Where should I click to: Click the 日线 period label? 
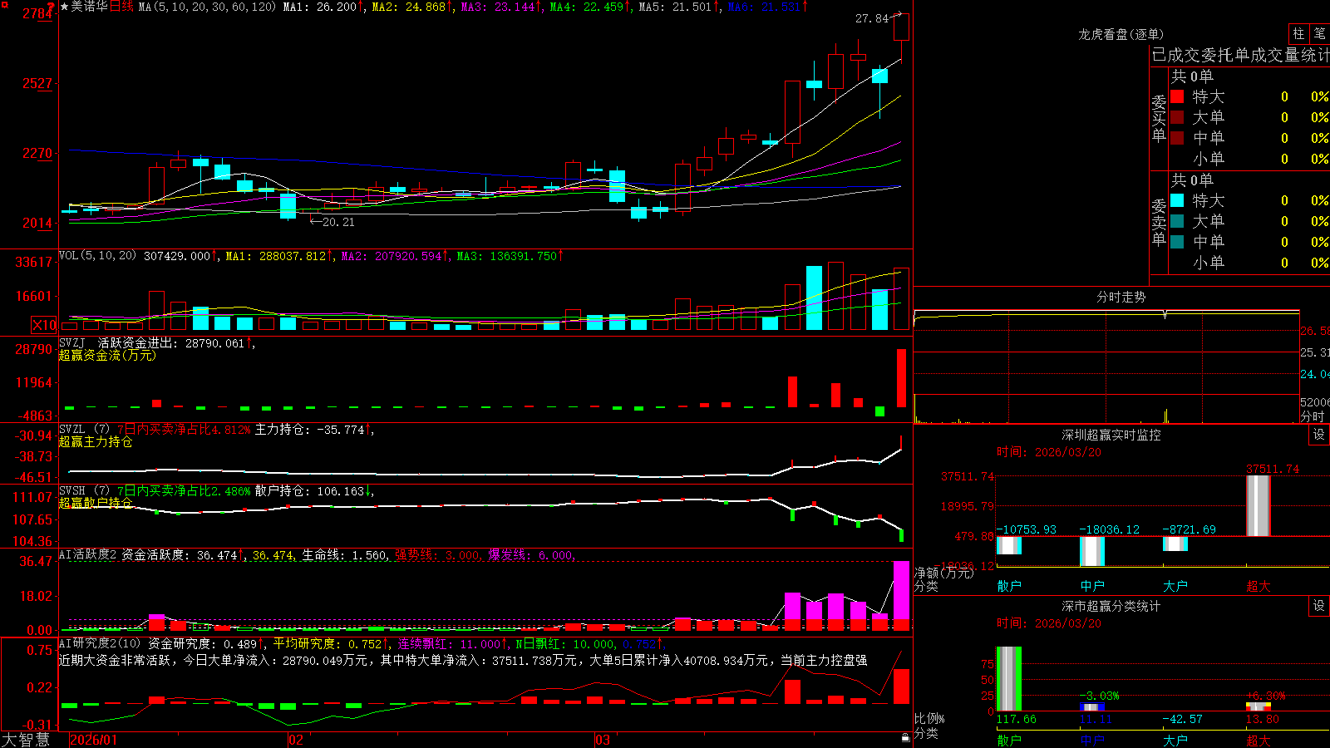point(121,7)
